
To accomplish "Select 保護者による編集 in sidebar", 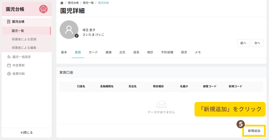I will [x=24, y=48].
